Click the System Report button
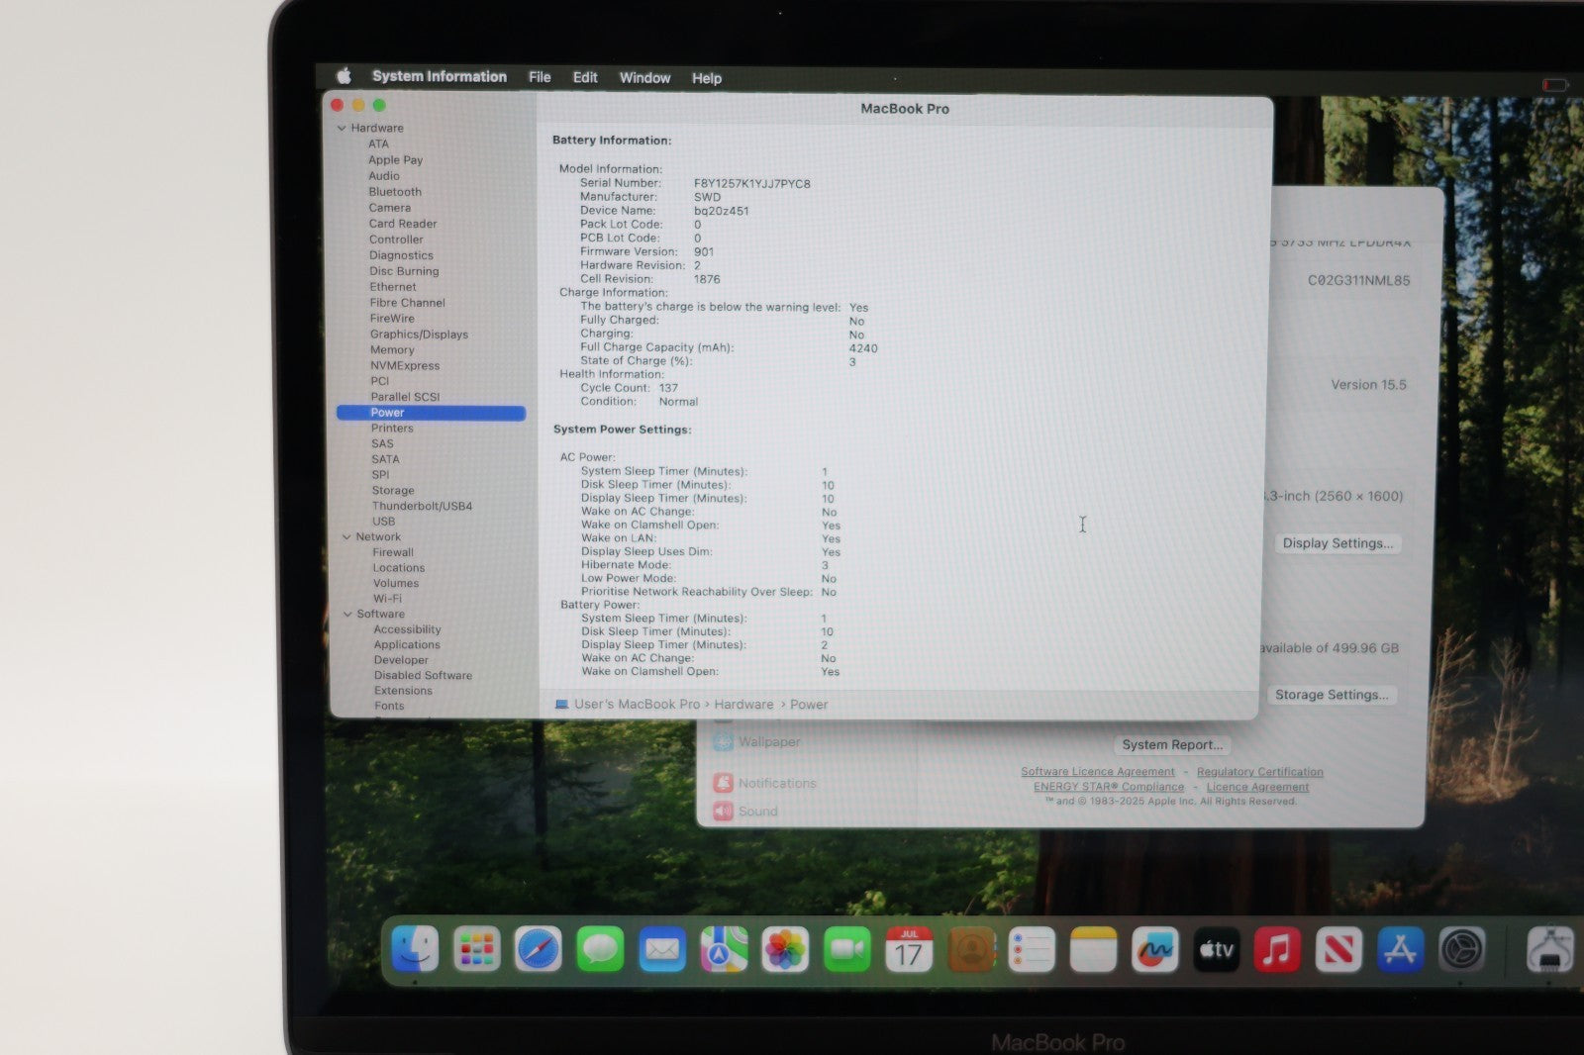This screenshot has height=1055, width=1584. (x=1172, y=745)
